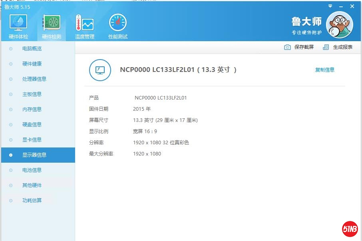Open the 硬件体检 hardware checkup tab
This screenshot has width=362, height=241.
click(18, 26)
